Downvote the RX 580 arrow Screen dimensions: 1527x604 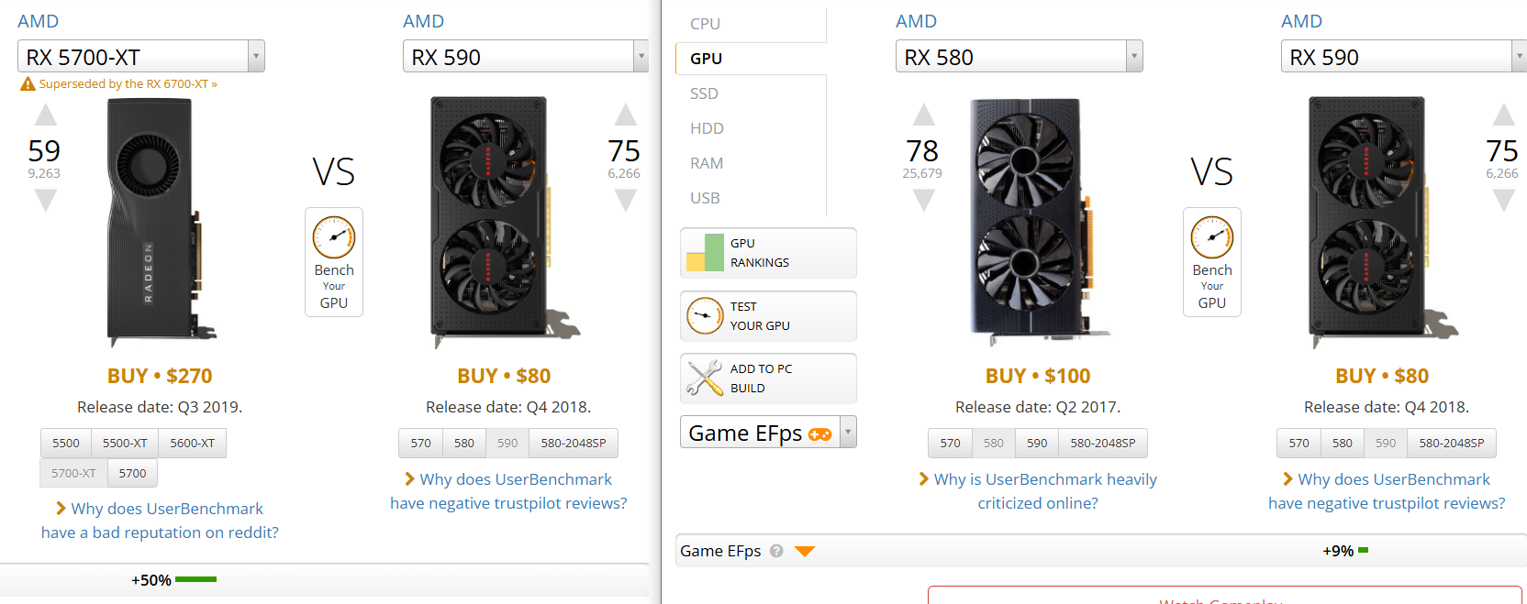point(924,200)
